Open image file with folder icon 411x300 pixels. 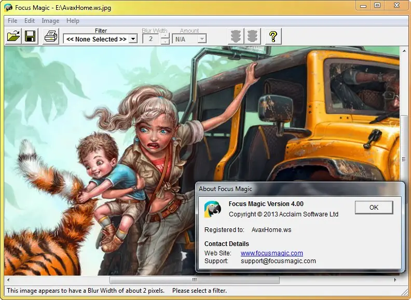13,36
